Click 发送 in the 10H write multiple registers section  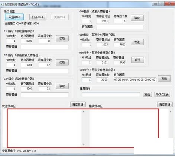[x=164, y=78]
